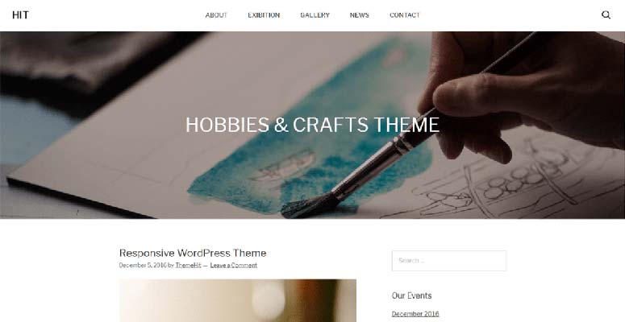
Task: Open the About menu item
Action: coord(216,15)
